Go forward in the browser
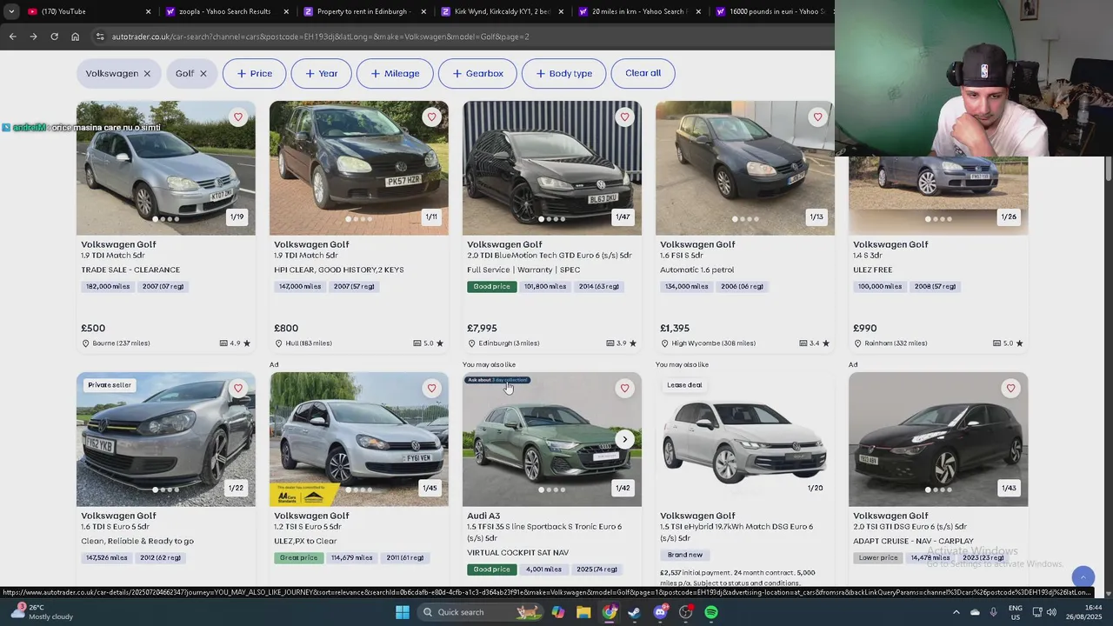The height and width of the screenshot is (626, 1113). [33, 37]
